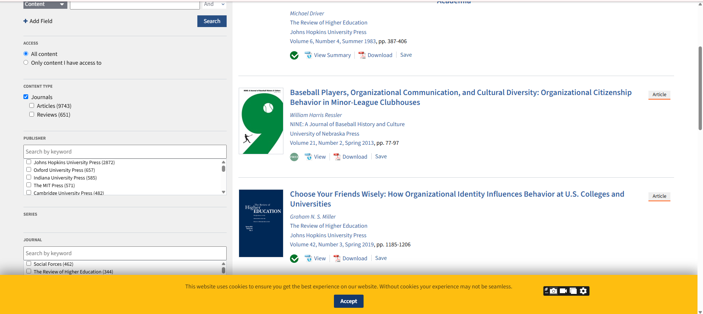703x314 pixels.
Task: Click the camera screenshot icon in capture toolbar
Action: 554,291
